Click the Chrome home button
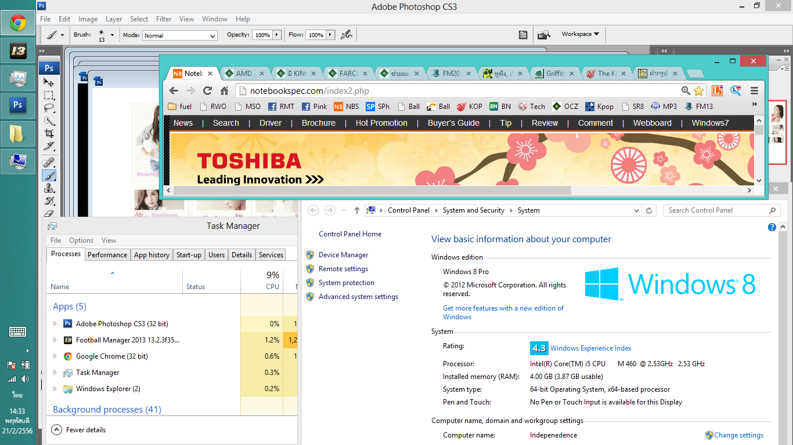 pos(224,90)
